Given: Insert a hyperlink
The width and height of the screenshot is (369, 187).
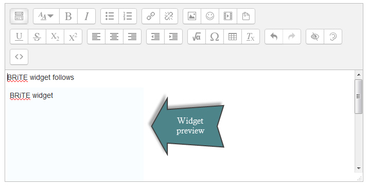Looking at the screenshot, I should pos(151,16).
